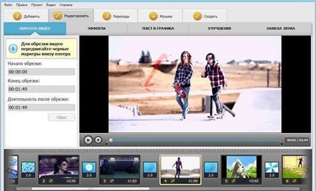Open the Файл menu
This screenshot has height=191, width=316.
point(8,5)
